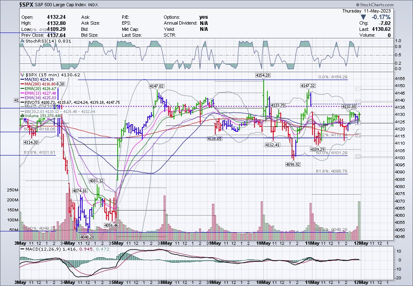
Task: Click the 4081.12 price label
Action: [96, 181]
